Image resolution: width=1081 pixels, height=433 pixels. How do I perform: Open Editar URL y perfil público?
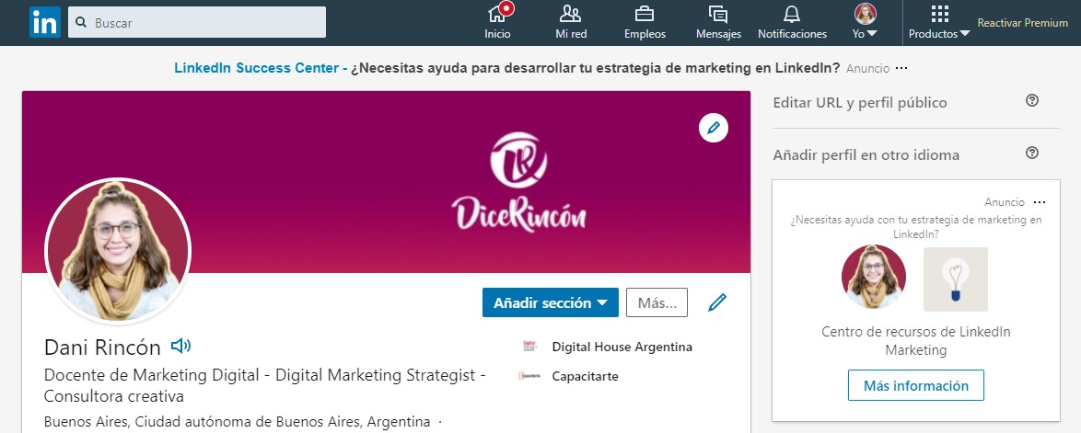[x=860, y=103]
